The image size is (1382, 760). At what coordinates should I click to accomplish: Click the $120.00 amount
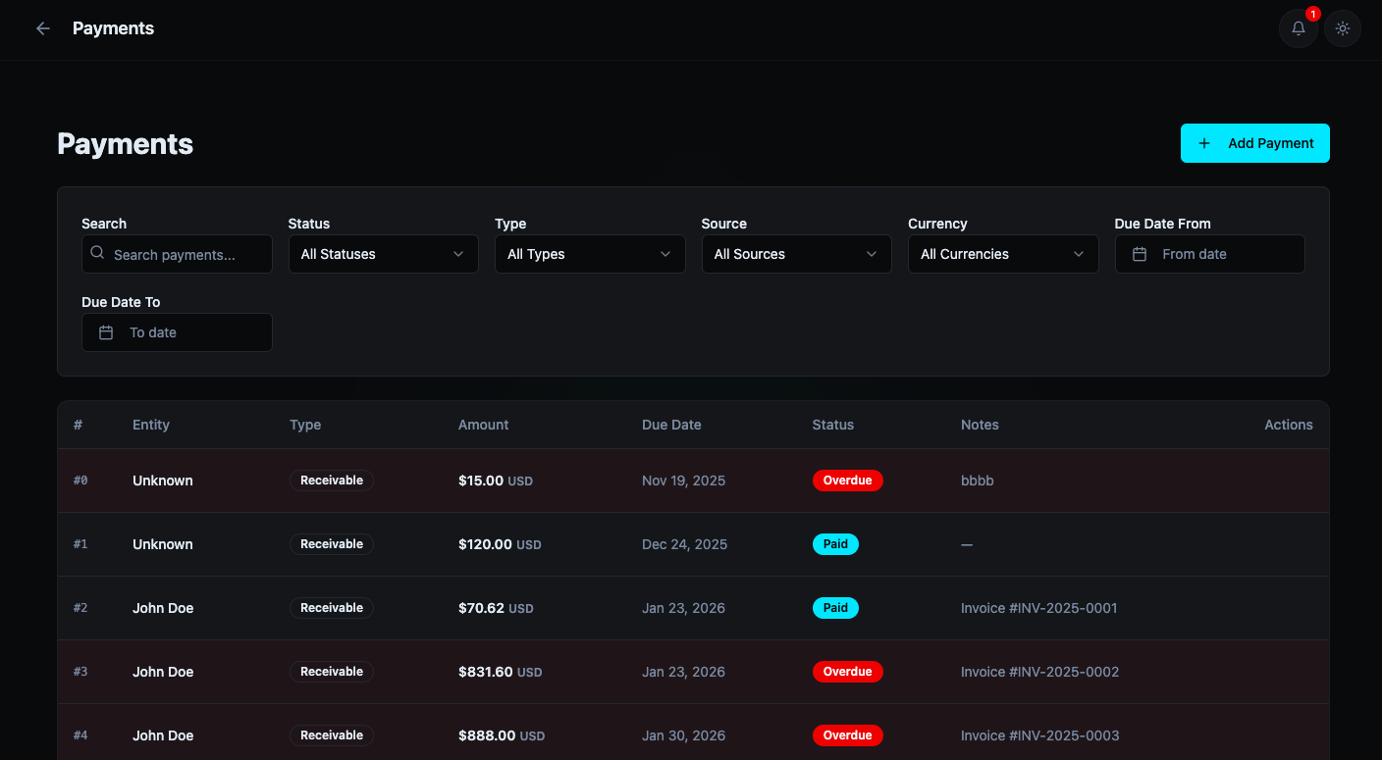click(485, 544)
